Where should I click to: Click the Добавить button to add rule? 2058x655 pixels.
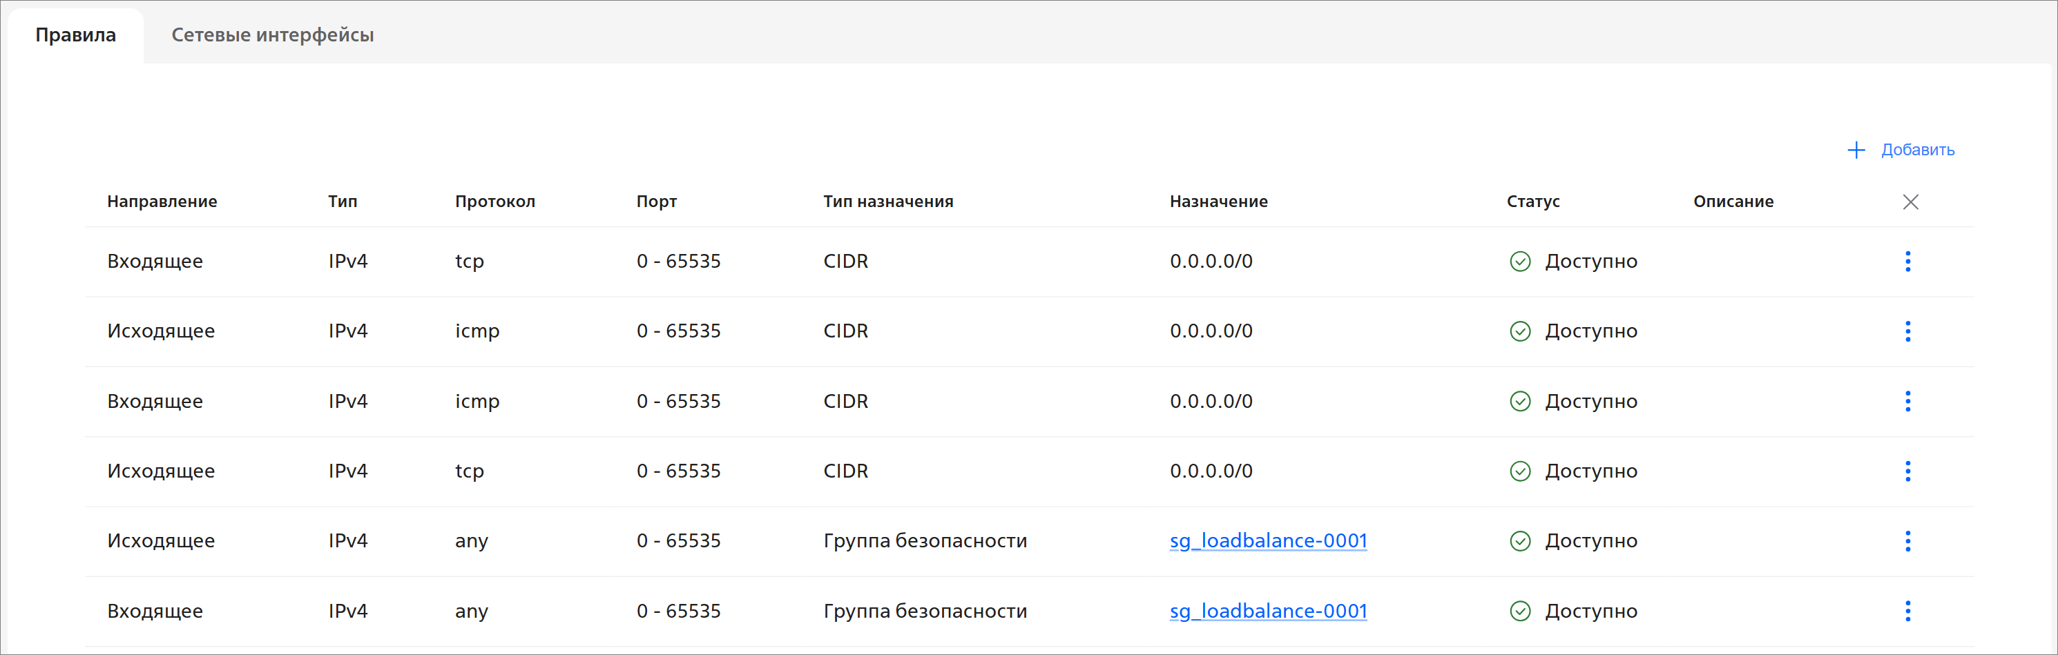[1916, 150]
